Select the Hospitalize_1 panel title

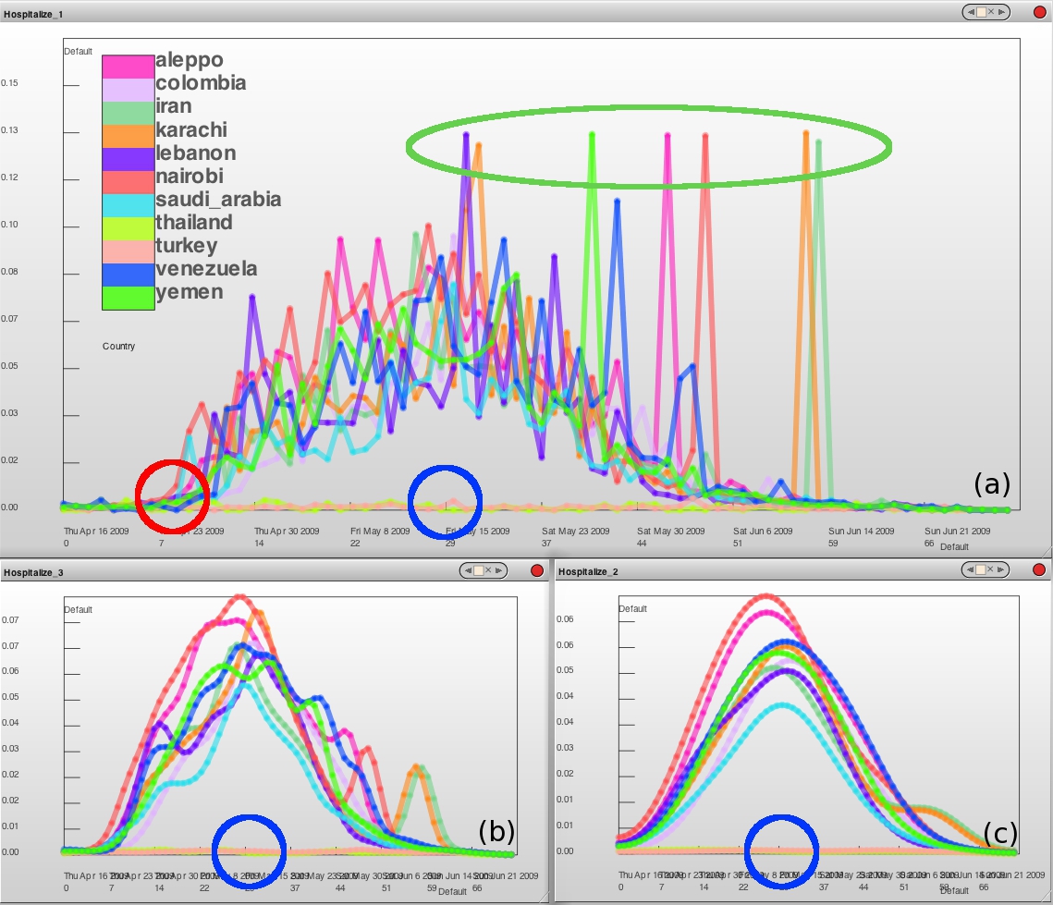(x=33, y=14)
